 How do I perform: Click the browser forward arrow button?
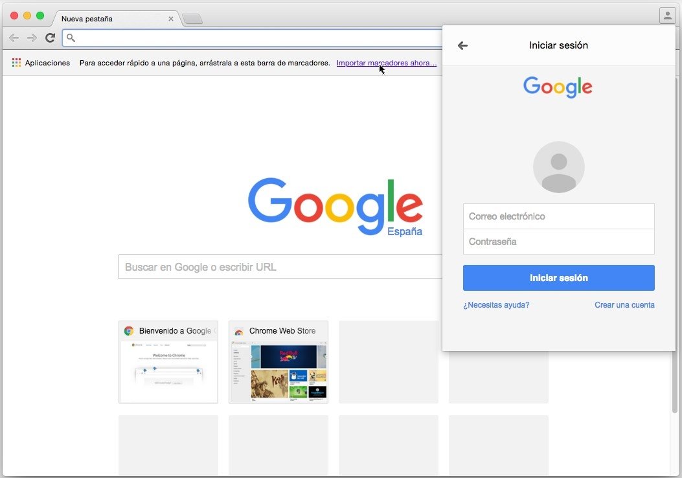32,38
